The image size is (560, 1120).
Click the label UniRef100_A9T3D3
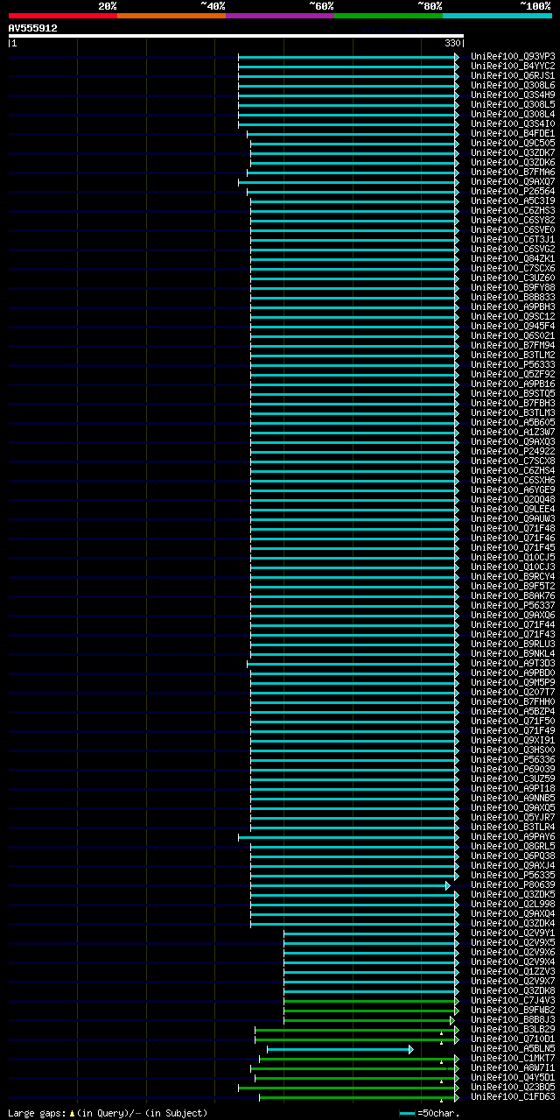(513, 663)
